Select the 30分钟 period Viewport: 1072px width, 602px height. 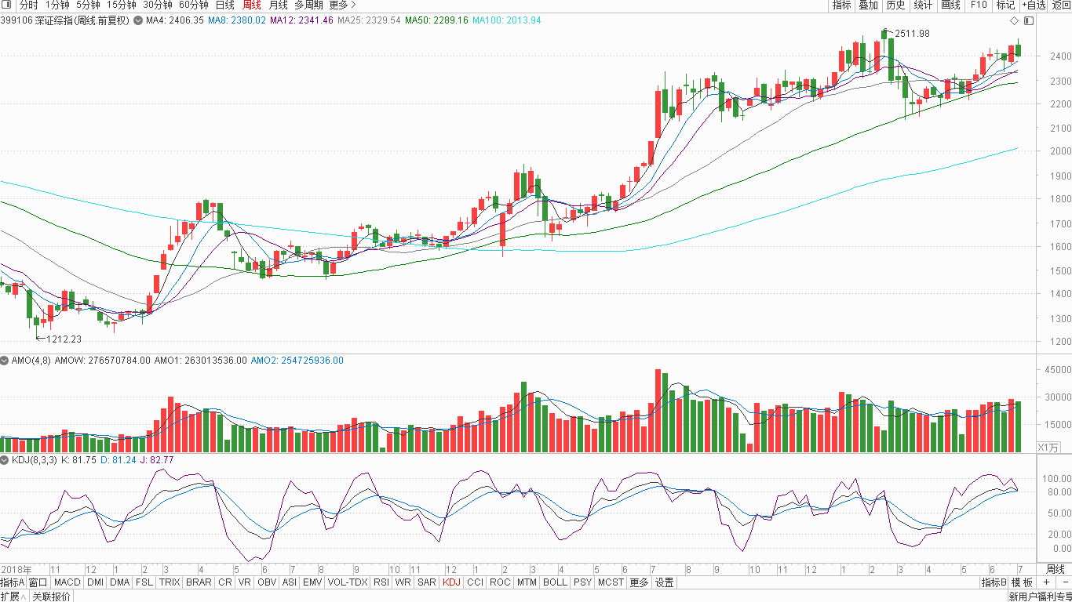pos(157,5)
